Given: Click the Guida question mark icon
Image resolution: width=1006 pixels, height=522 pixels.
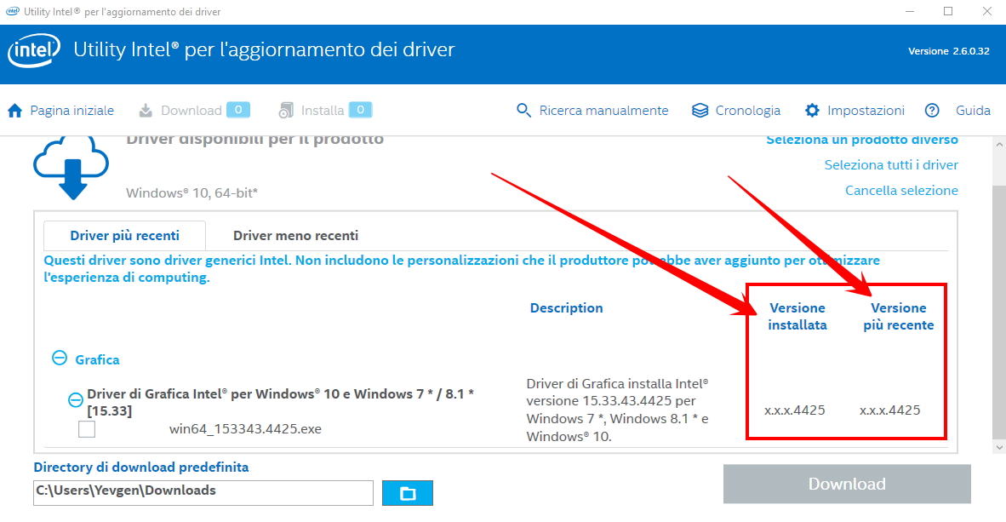Looking at the screenshot, I should tap(932, 111).
